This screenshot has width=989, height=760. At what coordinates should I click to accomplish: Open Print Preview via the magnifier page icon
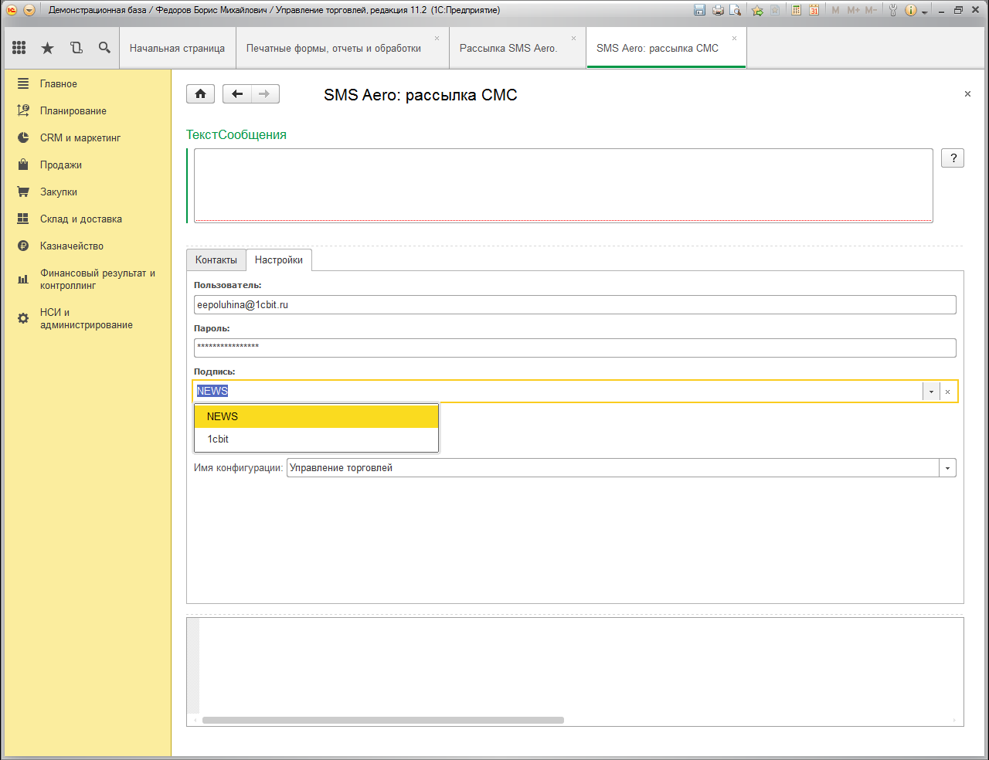tap(736, 10)
